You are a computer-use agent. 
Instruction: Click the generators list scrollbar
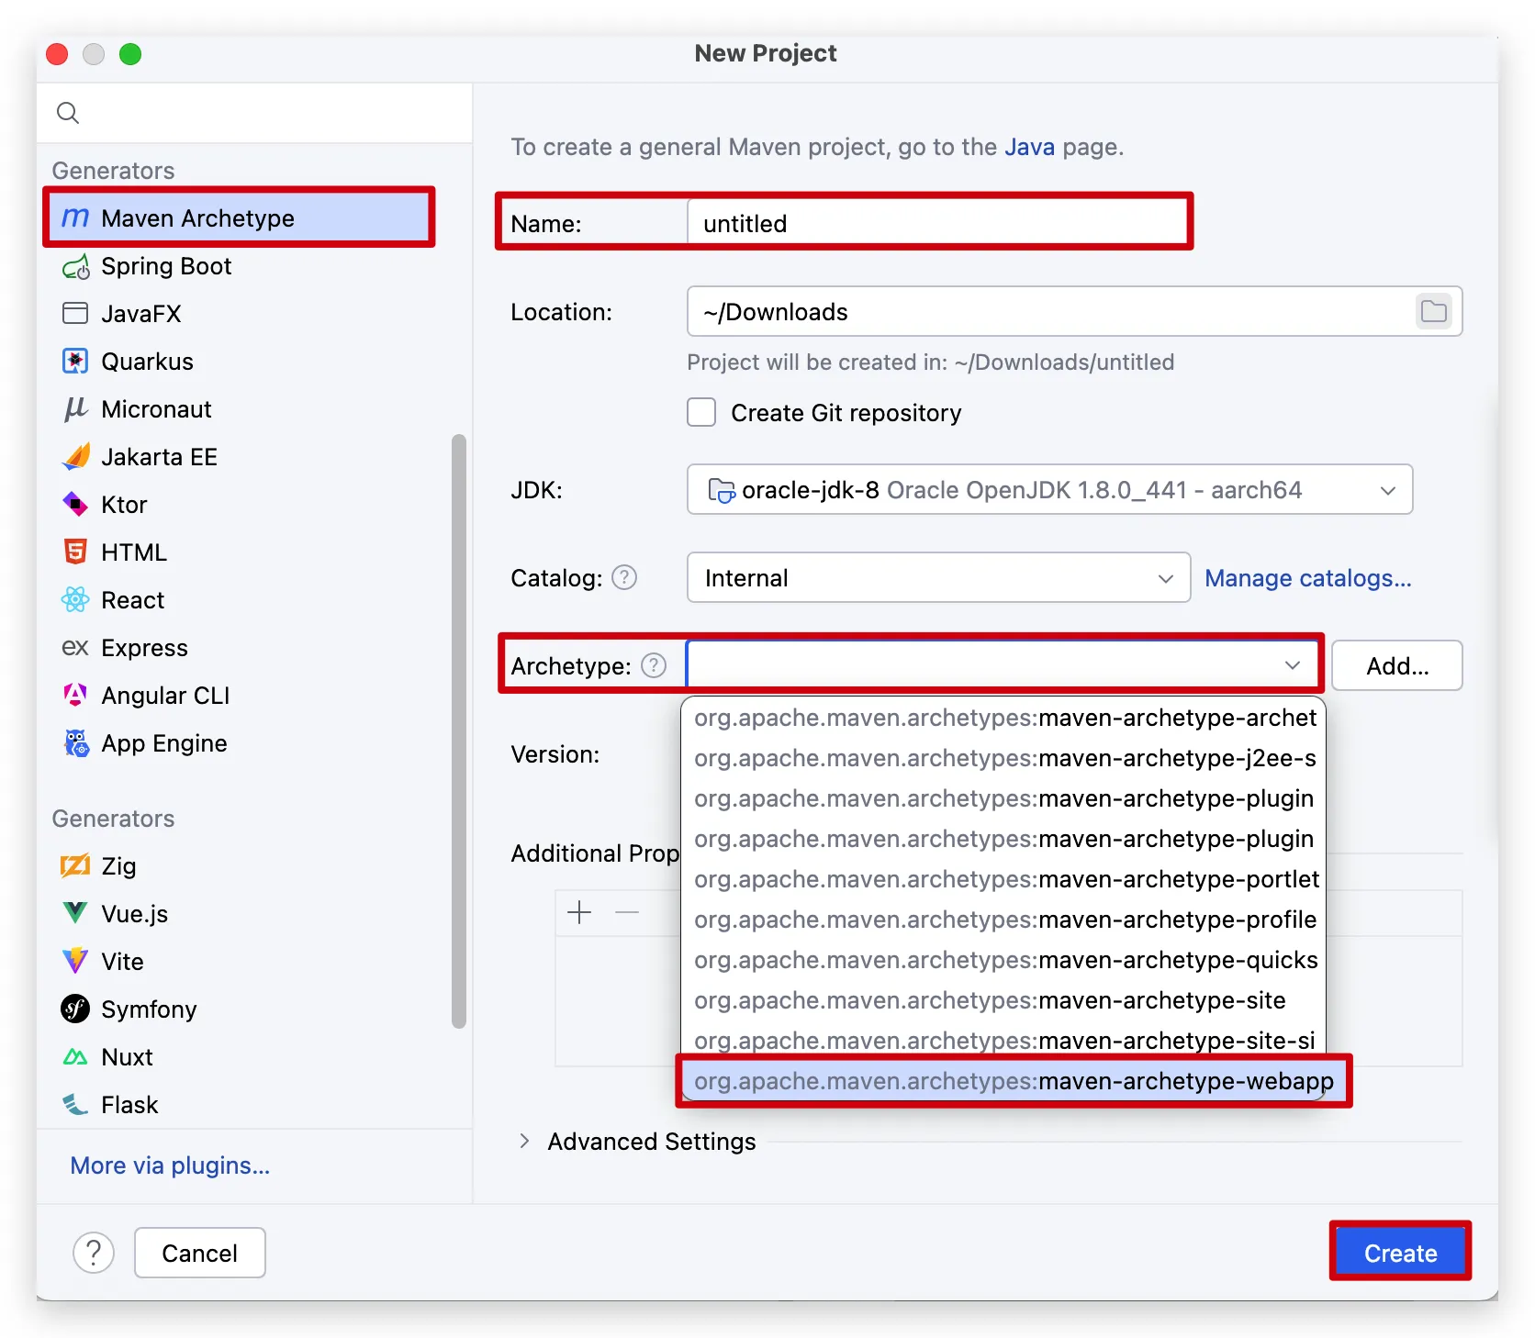(459, 731)
